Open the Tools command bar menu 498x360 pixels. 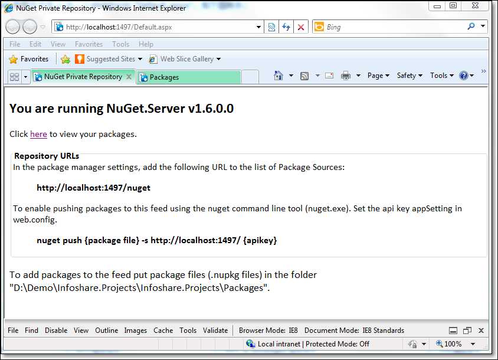[x=442, y=76]
